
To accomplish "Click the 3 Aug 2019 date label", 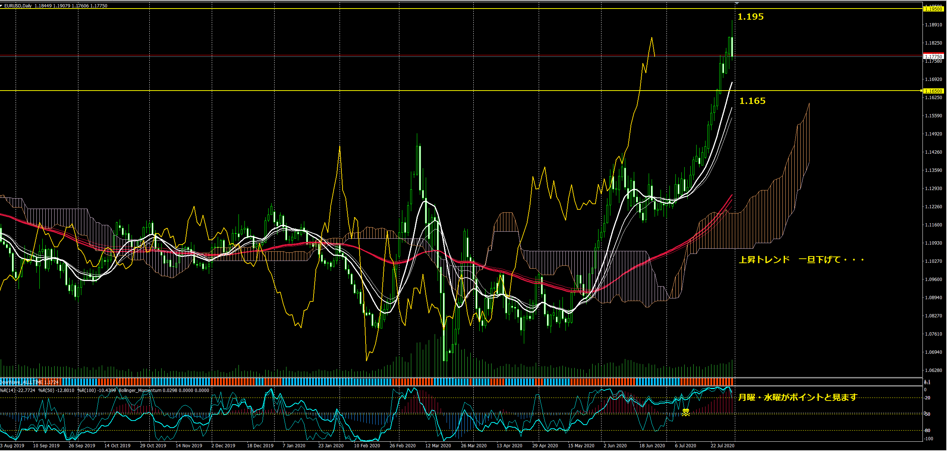I will pyautogui.click(x=12, y=445).
